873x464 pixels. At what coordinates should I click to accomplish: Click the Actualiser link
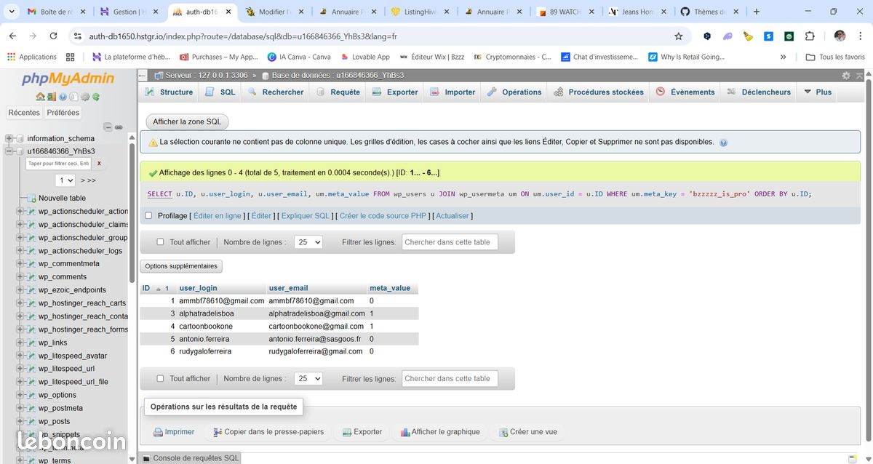pos(453,216)
